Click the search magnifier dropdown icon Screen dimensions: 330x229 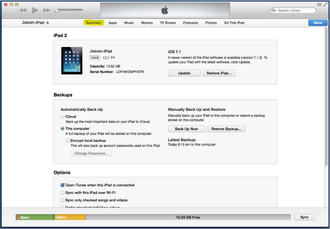[x=273, y=10]
